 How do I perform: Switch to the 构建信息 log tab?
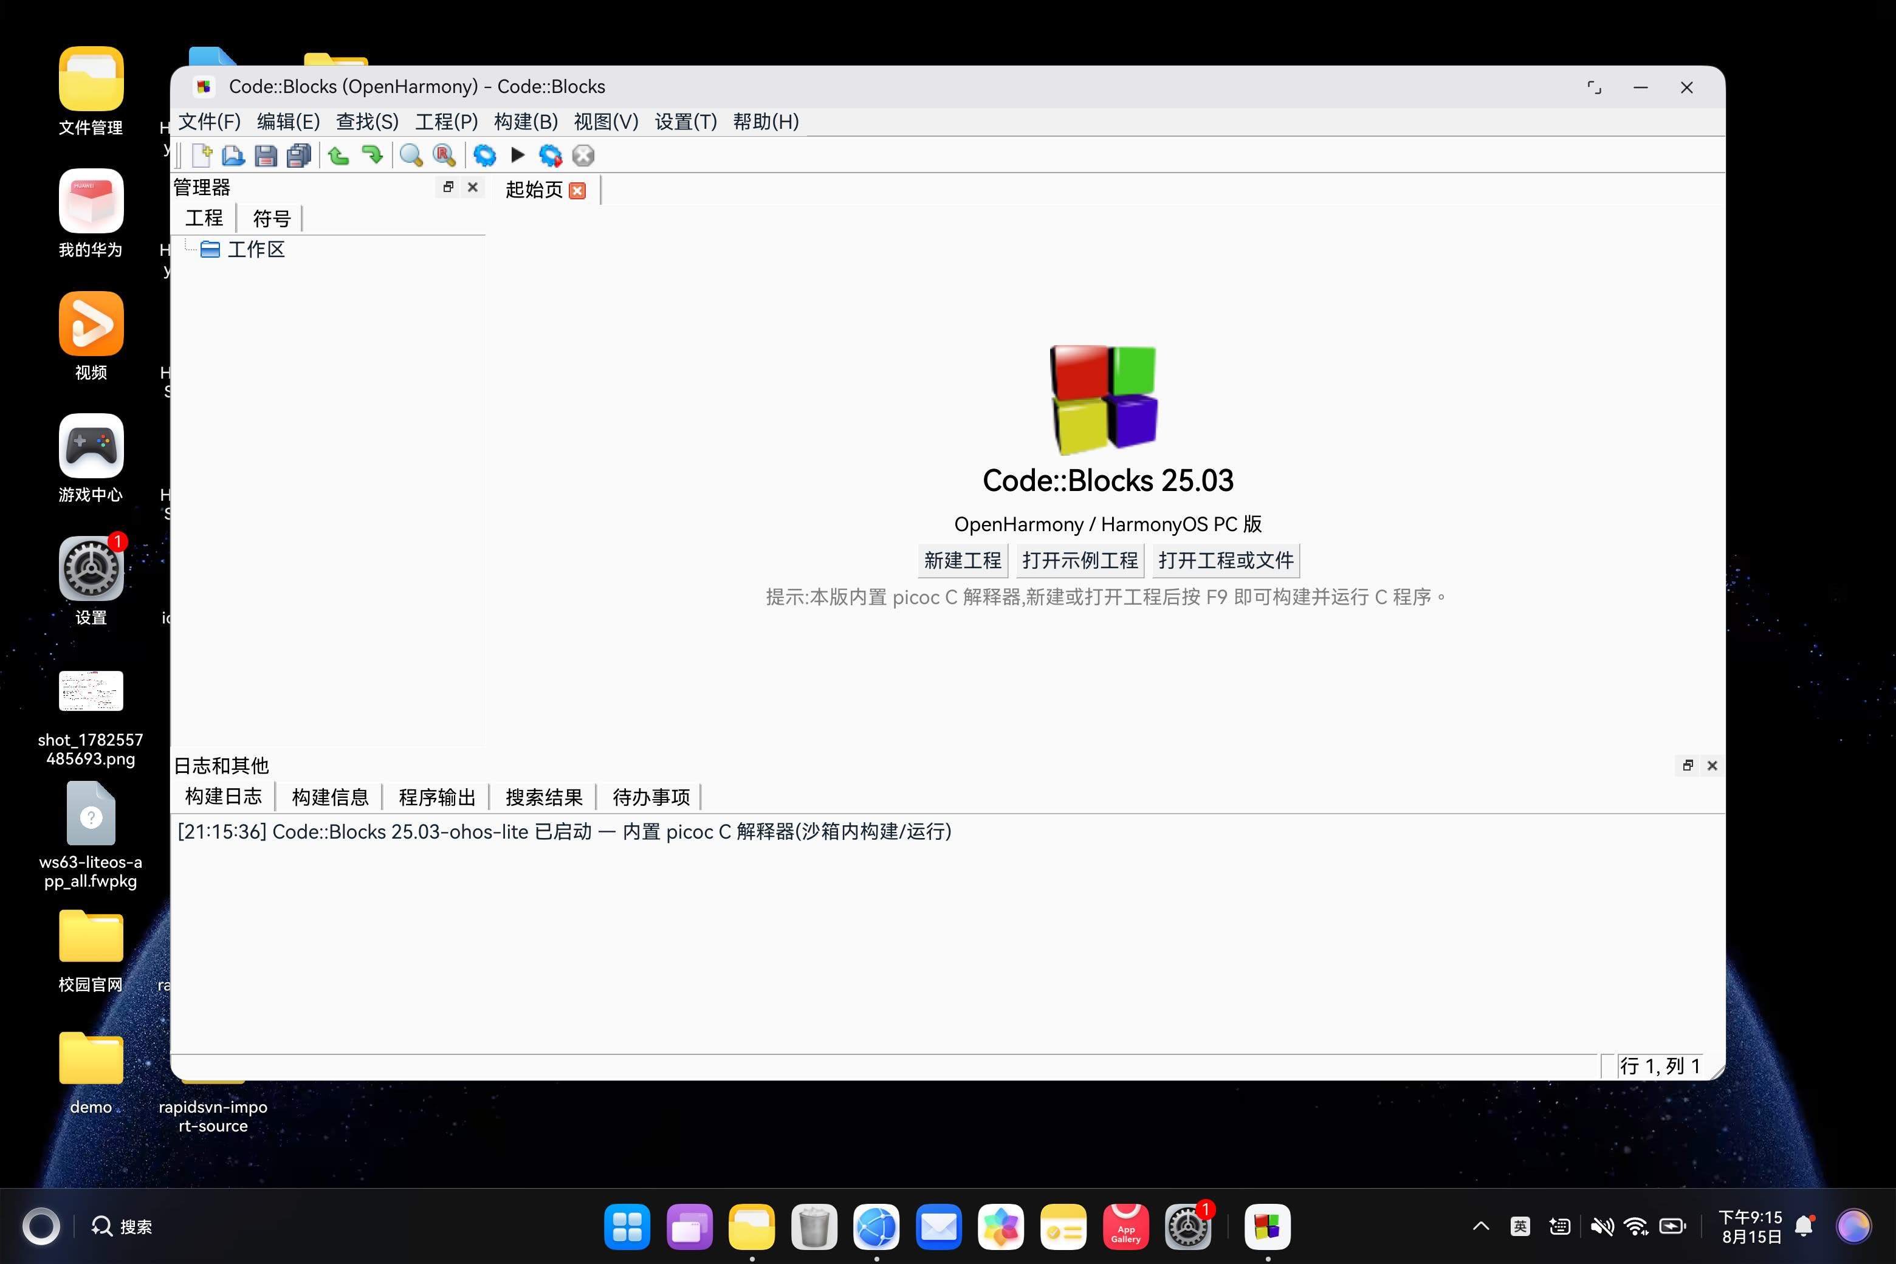click(x=331, y=797)
